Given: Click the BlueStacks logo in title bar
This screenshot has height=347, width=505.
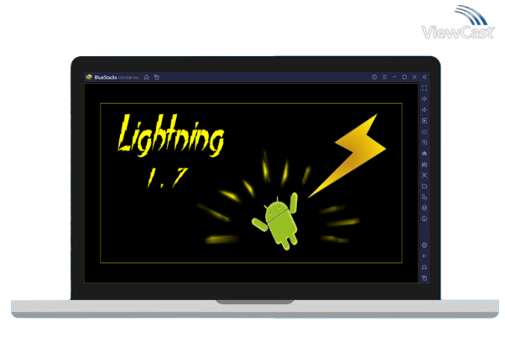Looking at the screenshot, I should pyautogui.click(x=89, y=77).
